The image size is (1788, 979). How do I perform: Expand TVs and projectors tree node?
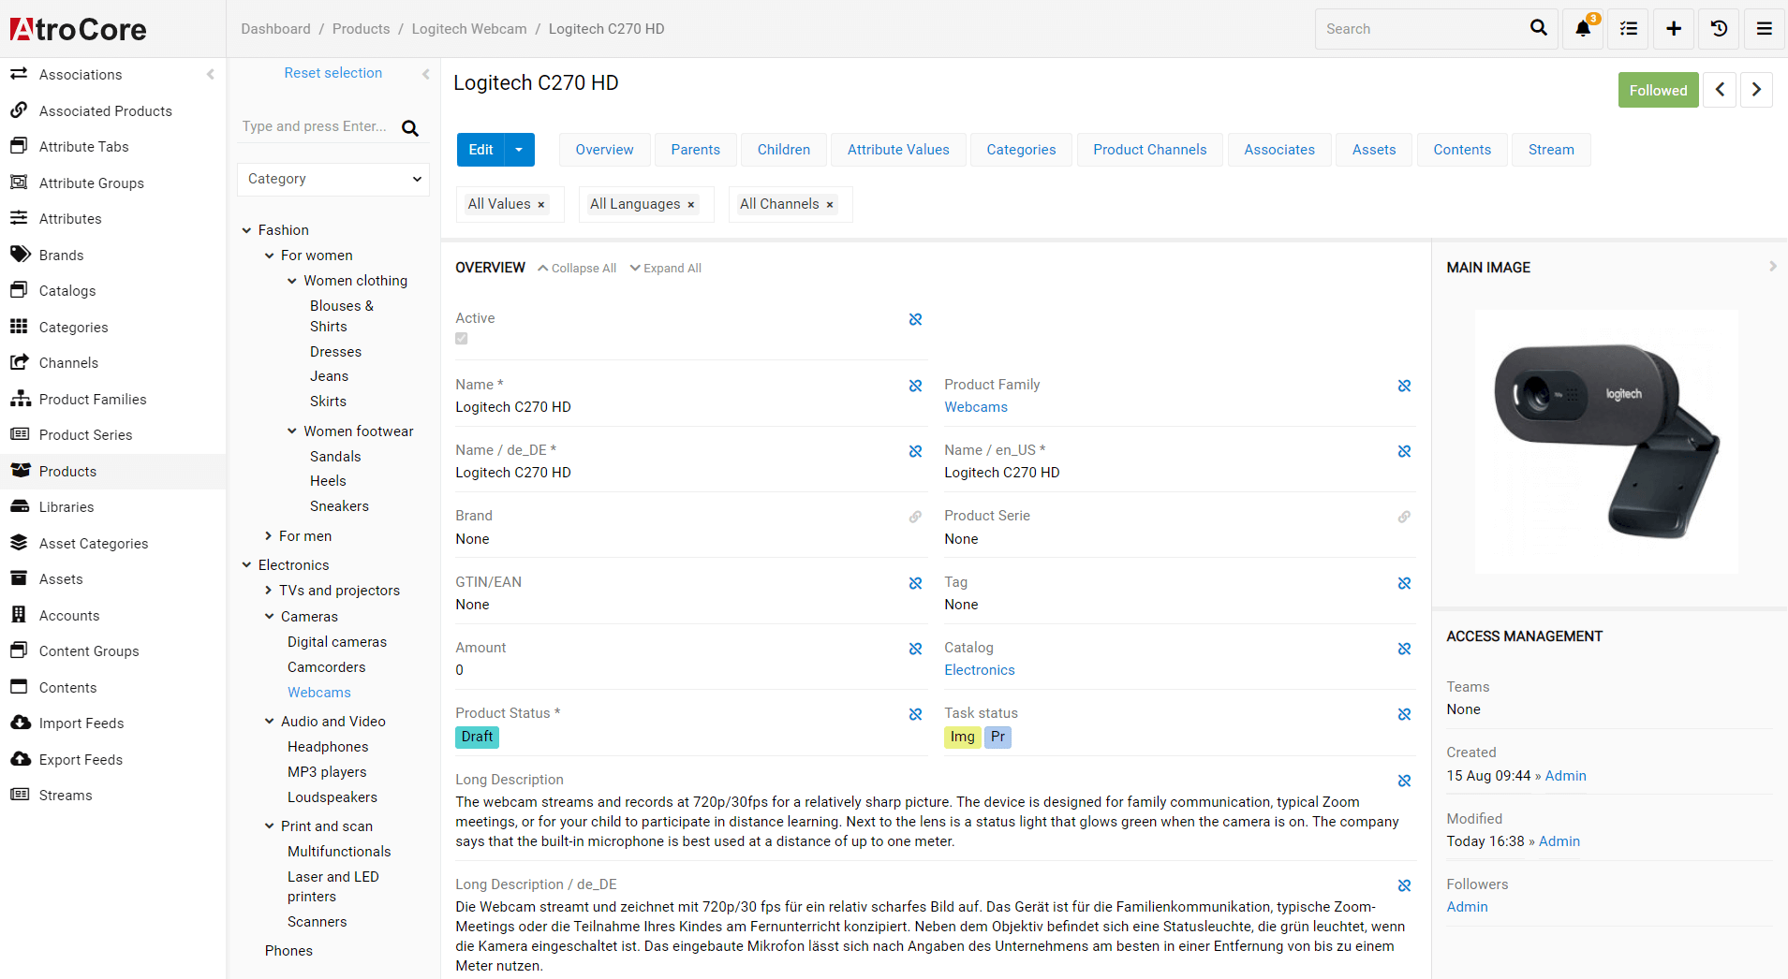pos(269,591)
